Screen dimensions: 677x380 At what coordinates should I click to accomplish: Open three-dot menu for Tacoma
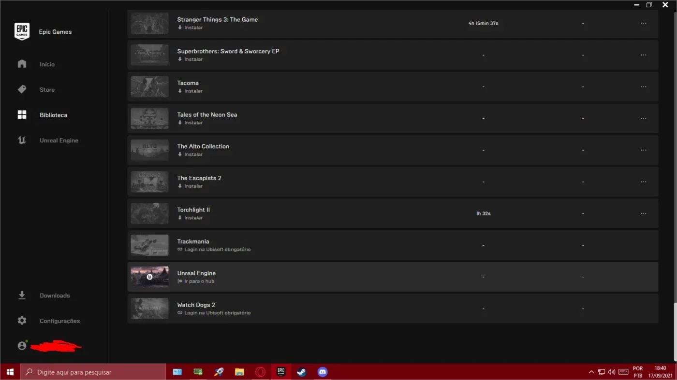point(643,86)
